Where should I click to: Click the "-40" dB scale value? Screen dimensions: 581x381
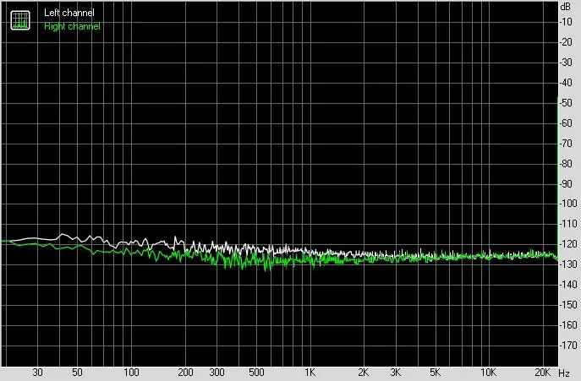[x=566, y=82]
